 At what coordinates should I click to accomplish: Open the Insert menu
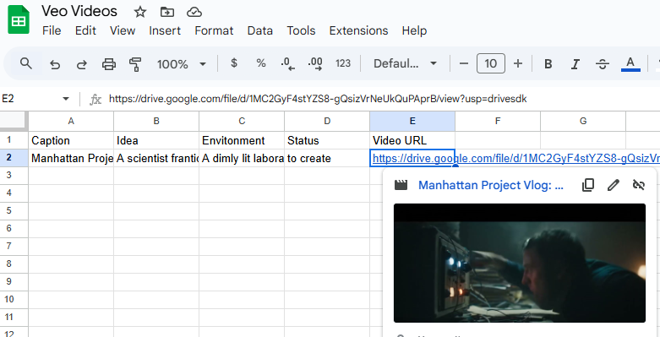[165, 30]
